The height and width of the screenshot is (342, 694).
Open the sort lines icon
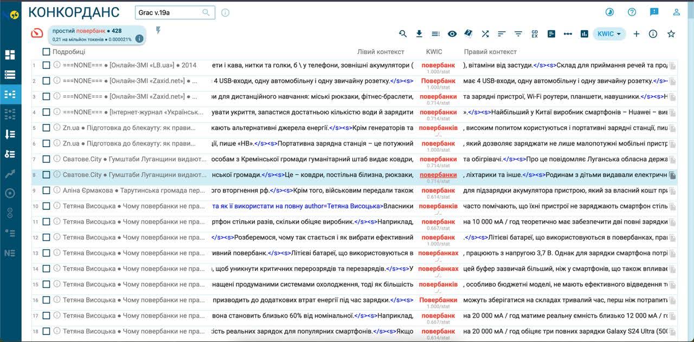[502, 34]
